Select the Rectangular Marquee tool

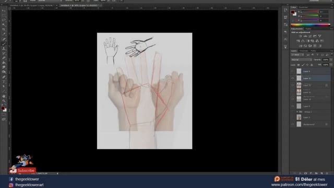[x=4, y=15]
